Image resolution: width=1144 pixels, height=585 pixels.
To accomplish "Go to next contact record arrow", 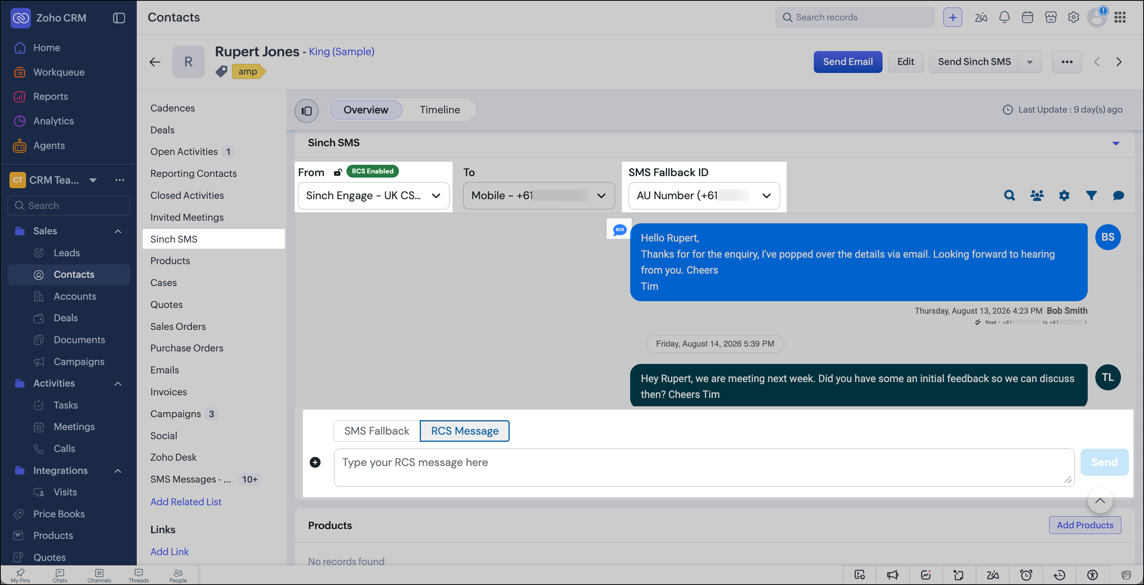I will coord(1119,62).
